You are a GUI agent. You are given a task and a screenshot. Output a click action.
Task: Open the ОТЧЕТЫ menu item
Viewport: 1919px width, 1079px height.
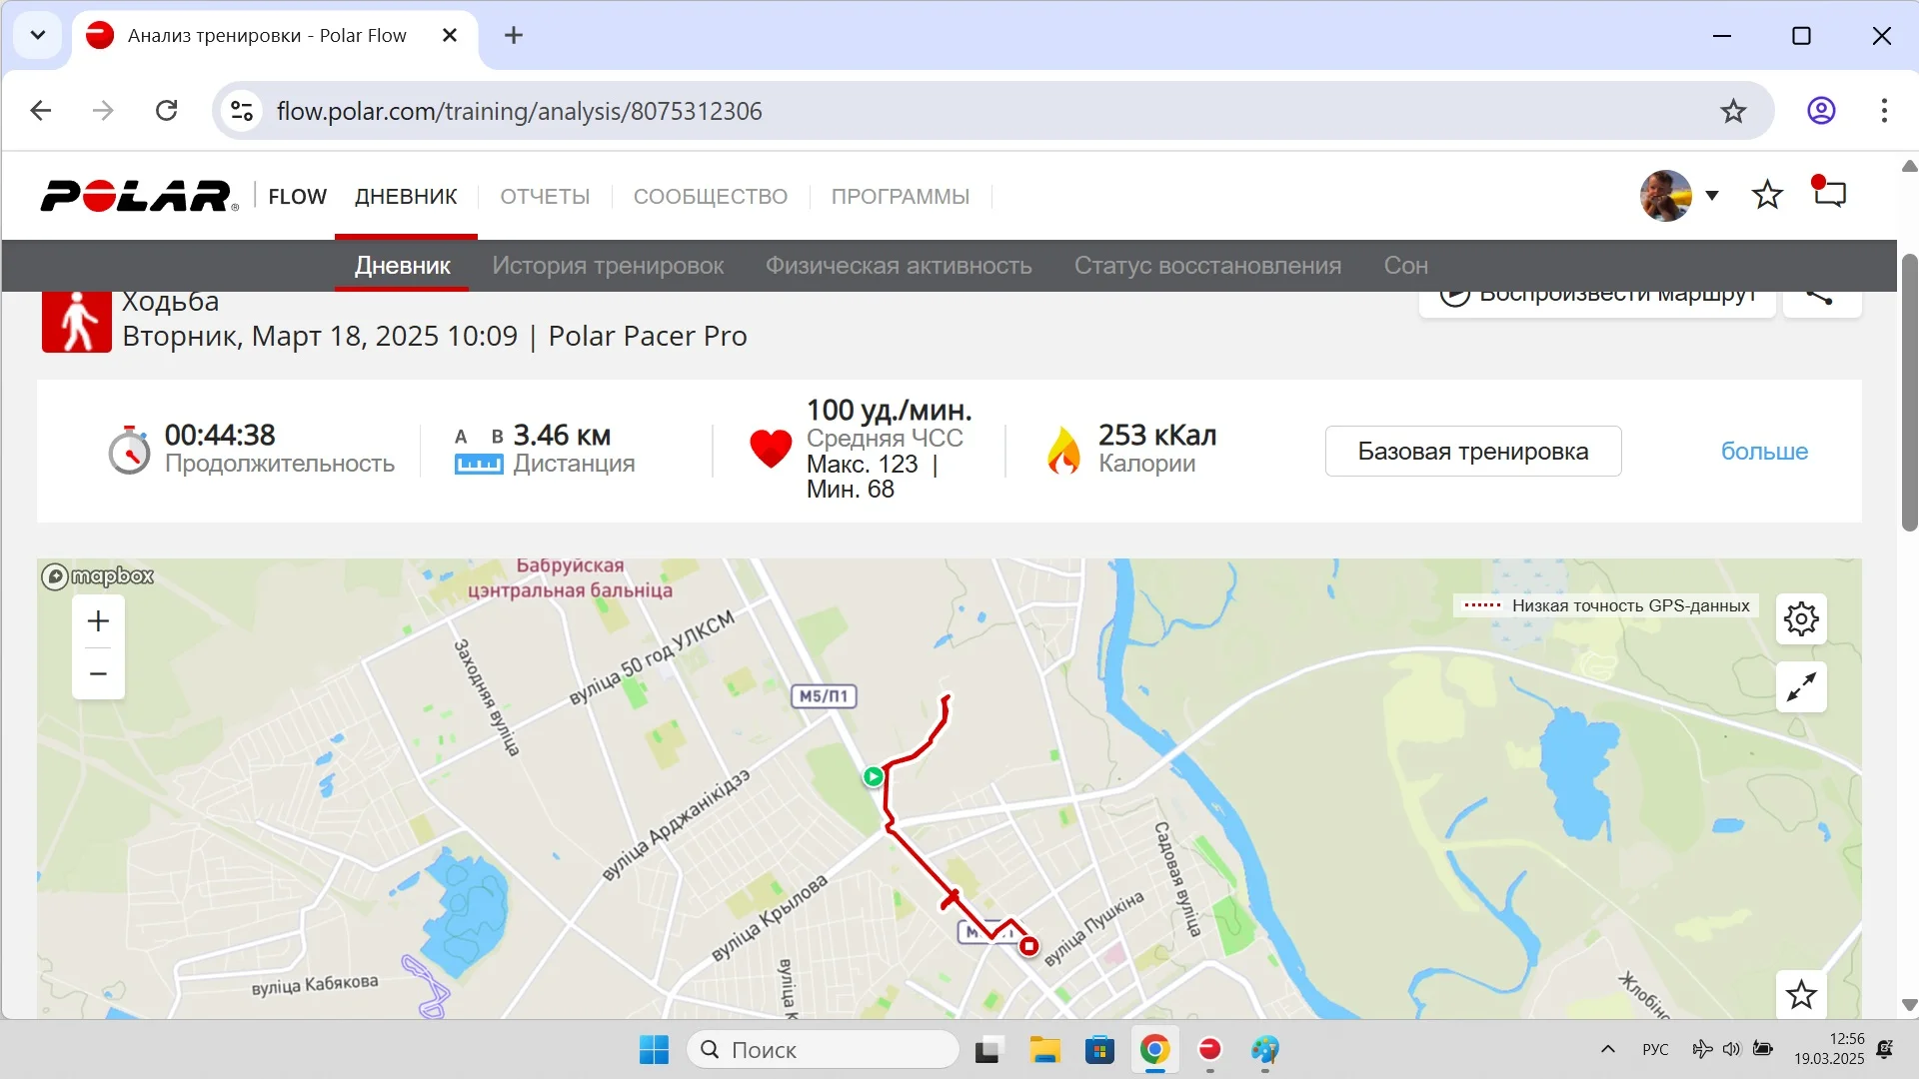(x=545, y=197)
